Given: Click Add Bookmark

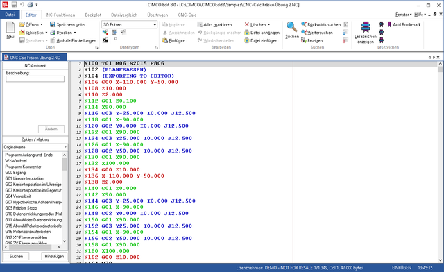Looking at the screenshot, I should 404,25.
